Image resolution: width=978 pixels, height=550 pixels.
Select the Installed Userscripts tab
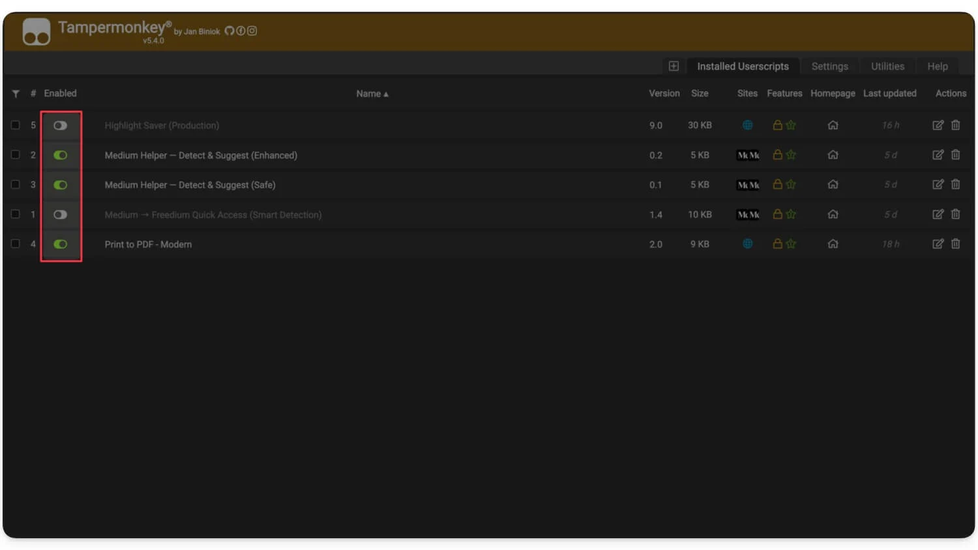[x=743, y=66]
